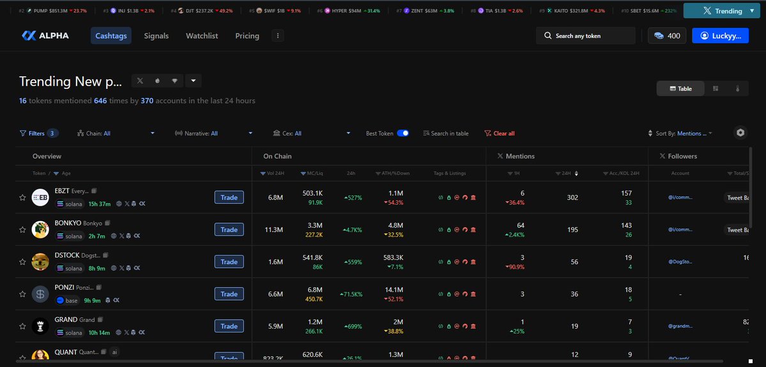Open the Narrative filter dropdown

tap(214, 133)
